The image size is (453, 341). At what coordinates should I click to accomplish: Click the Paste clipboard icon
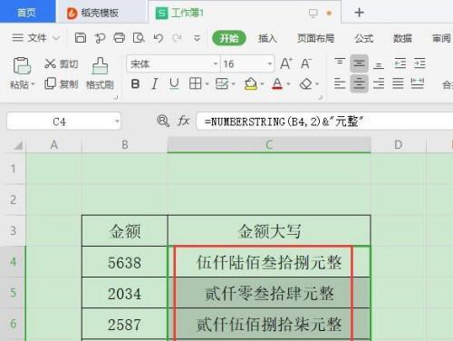pyautogui.click(x=22, y=65)
